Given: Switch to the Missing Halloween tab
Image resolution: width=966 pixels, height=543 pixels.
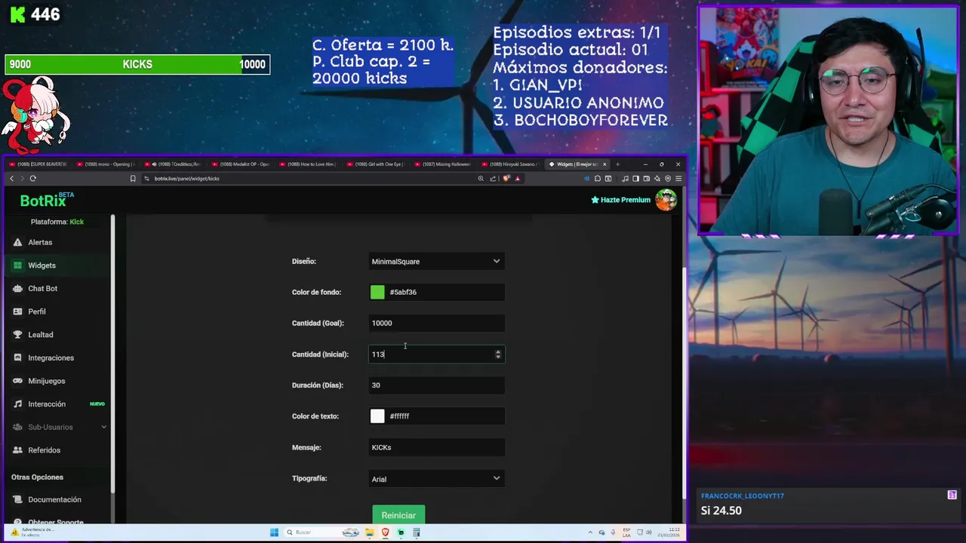Looking at the screenshot, I should tap(444, 164).
